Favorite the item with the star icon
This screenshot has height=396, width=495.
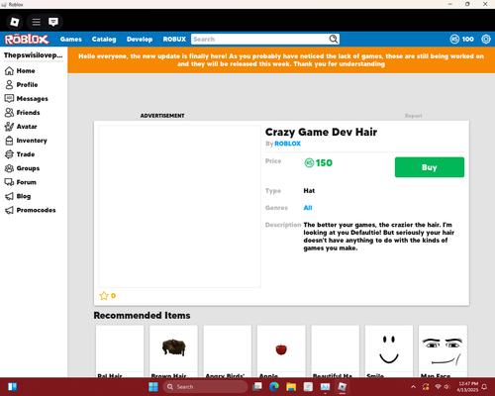point(104,296)
